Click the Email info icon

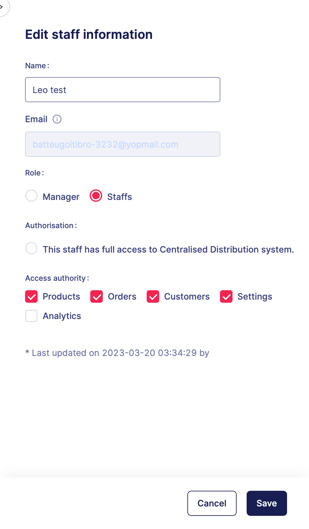pyautogui.click(x=57, y=119)
